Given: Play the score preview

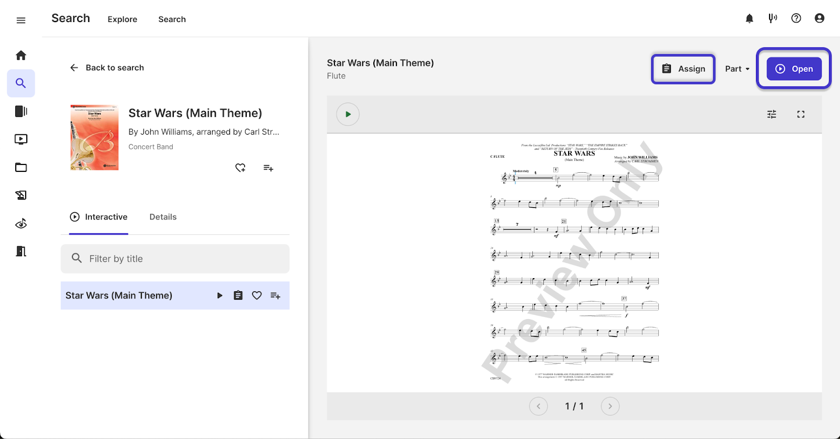Looking at the screenshot, I should [x=348, y=114].
